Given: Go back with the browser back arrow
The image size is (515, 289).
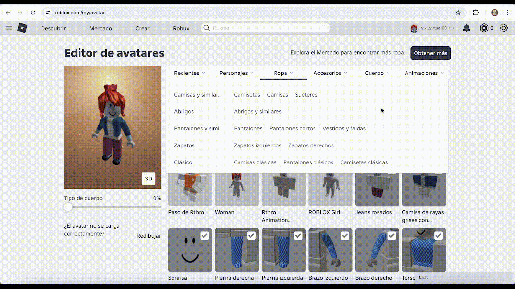Looking at the screenshot, I should click(8, 13).
